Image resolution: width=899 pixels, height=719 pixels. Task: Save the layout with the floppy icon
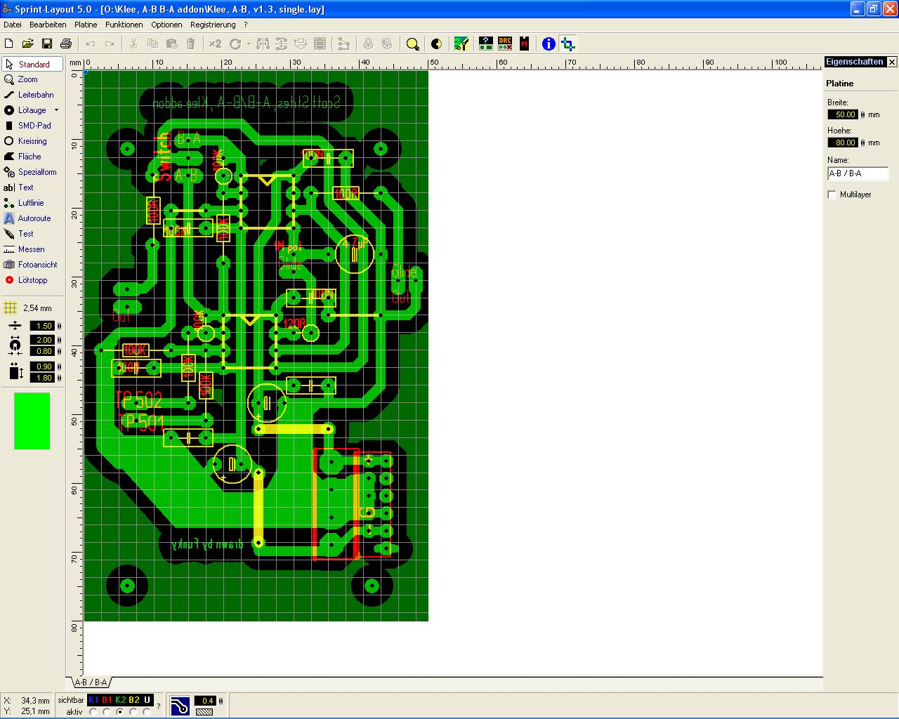click(x=47, y=44)
